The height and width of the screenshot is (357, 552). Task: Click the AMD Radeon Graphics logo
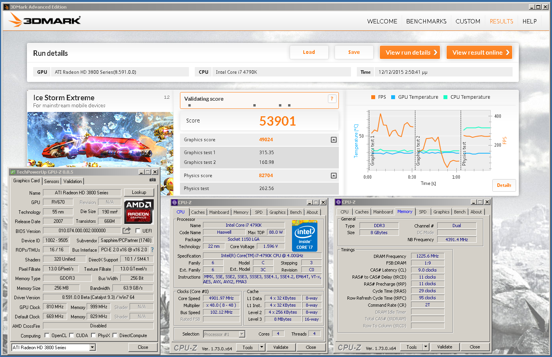[x=139, y=211]
